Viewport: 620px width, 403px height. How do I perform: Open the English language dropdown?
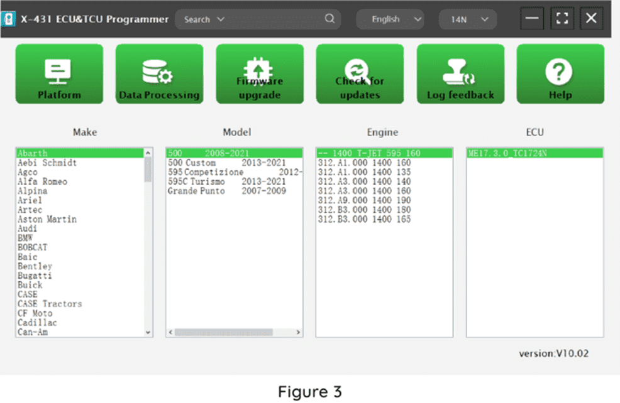390,19
